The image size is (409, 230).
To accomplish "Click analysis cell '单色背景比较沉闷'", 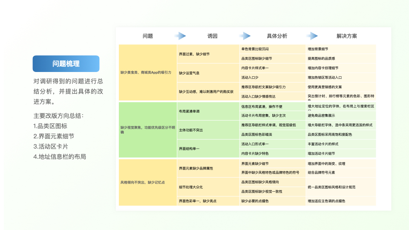I will [272, 49].
